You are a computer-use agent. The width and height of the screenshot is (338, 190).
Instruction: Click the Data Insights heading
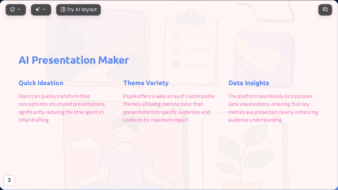click(x=249, y=83)
